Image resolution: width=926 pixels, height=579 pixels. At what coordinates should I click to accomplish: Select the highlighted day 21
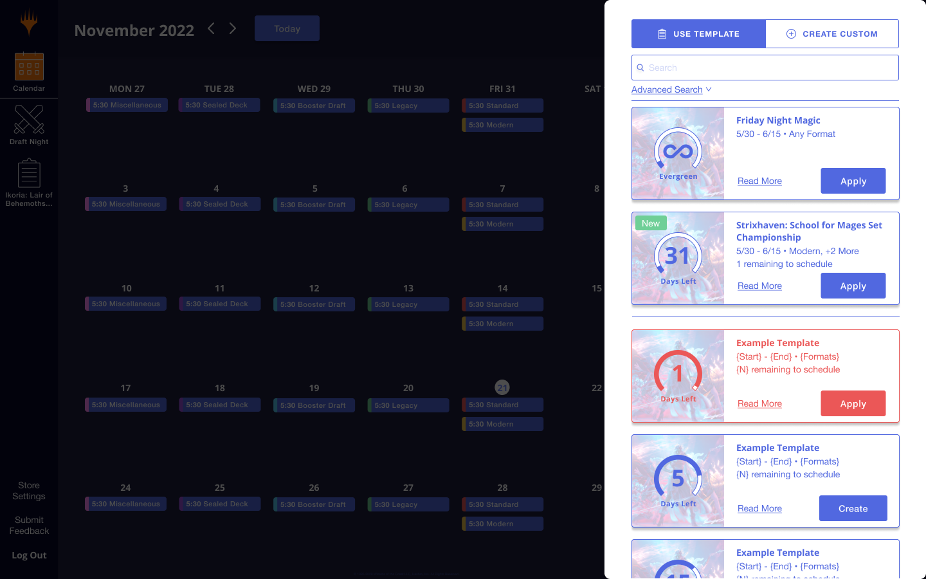tap(502, 387)
